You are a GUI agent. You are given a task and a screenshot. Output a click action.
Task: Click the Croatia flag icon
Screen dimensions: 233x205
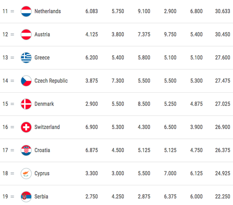tap(26, 150)
